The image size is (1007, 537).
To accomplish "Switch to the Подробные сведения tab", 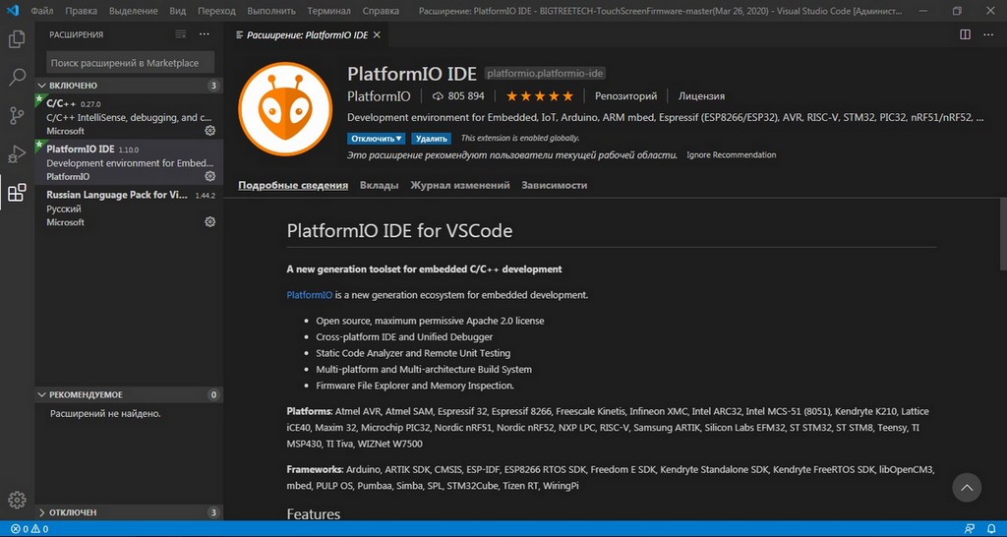I will [293, 185].
